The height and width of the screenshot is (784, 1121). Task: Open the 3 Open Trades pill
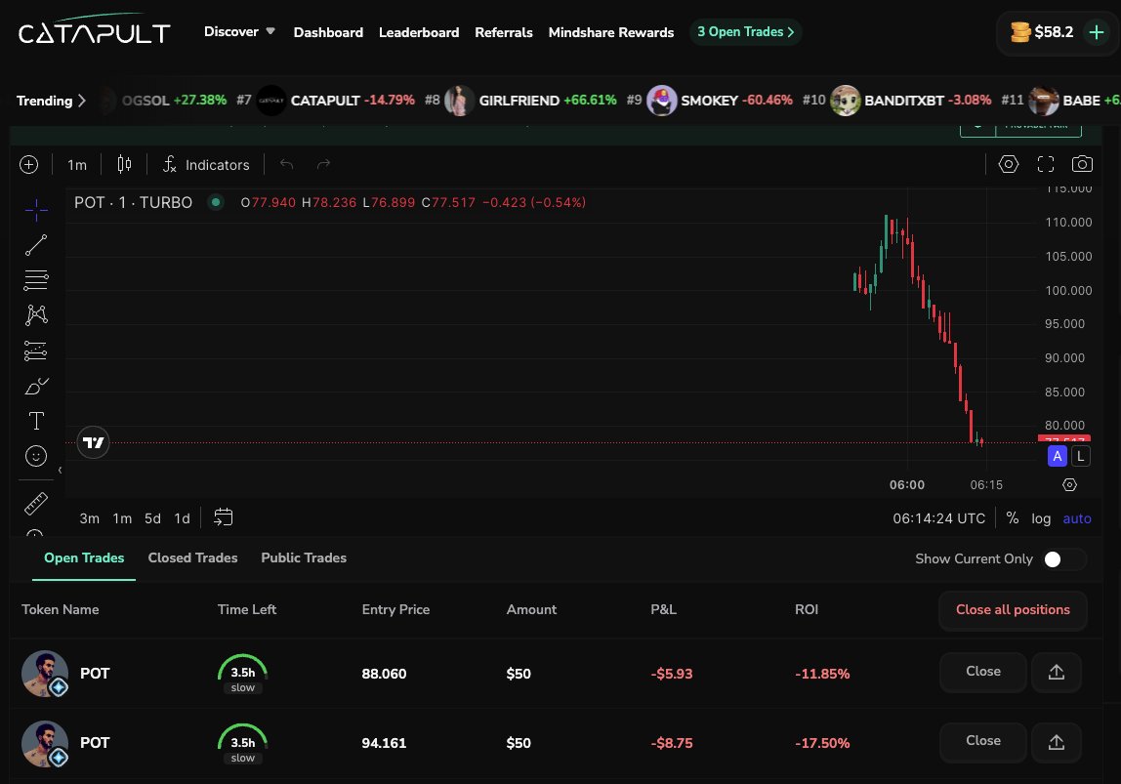(x=746, y=32)
